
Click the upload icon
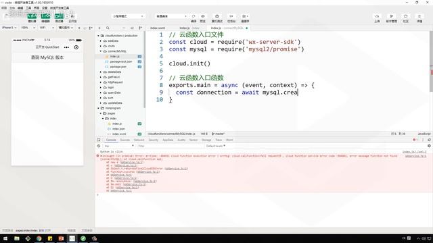378,16
